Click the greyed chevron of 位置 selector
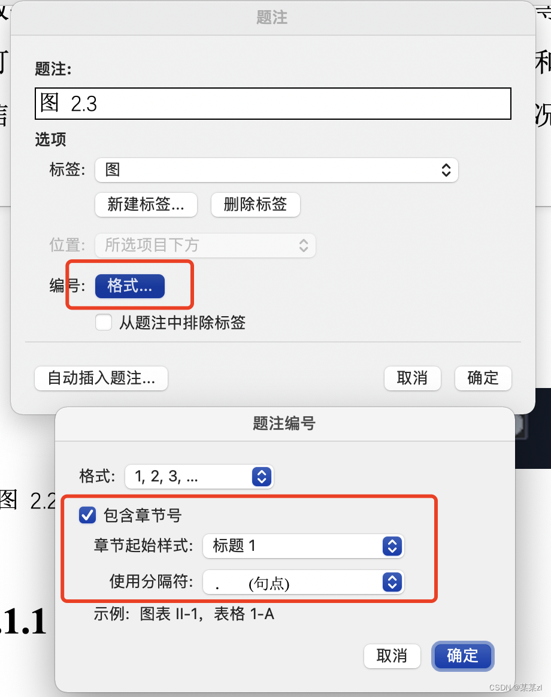 (x=304, y=246)
